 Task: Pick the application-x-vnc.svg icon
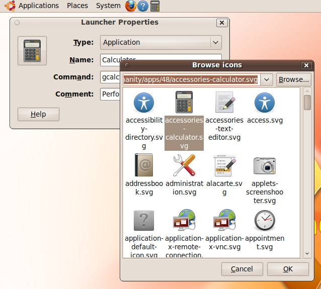(224, 220)
